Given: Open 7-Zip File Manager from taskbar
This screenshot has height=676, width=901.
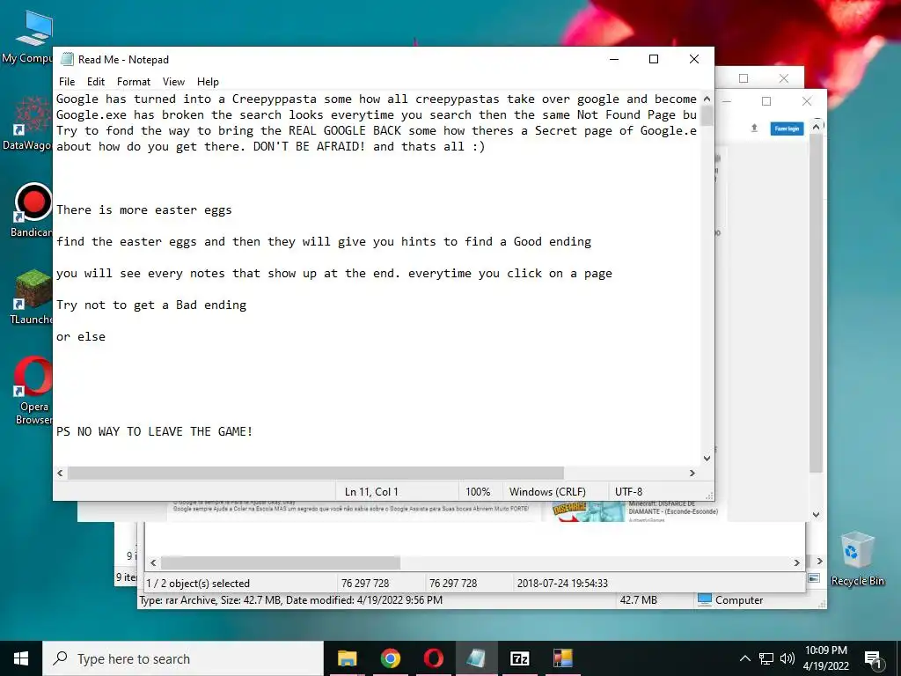Looking at the screenshot, I should (519, 658).
